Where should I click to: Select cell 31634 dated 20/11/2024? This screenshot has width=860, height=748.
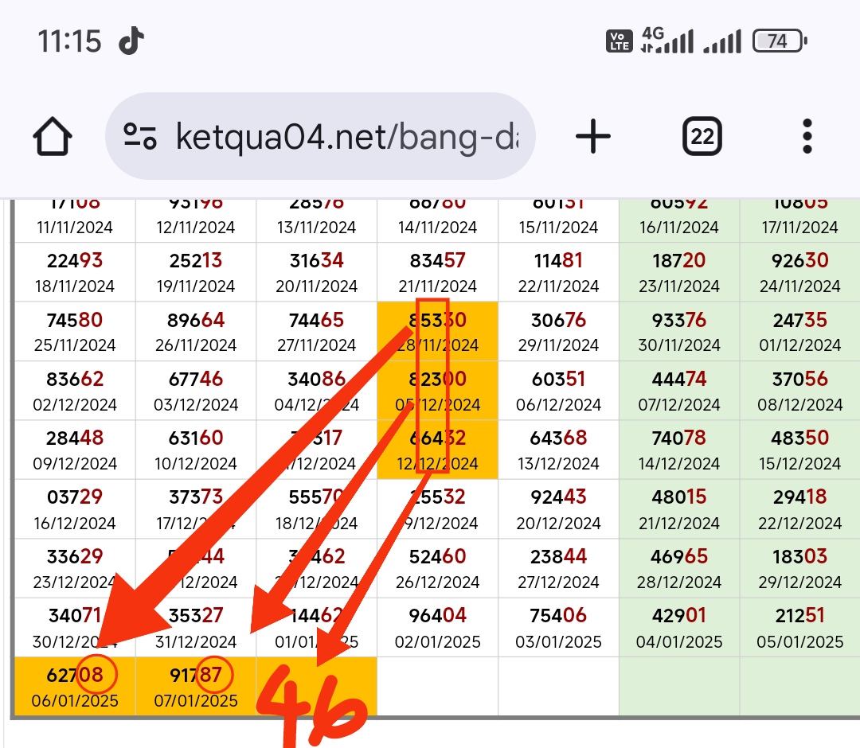click(316, 272)
